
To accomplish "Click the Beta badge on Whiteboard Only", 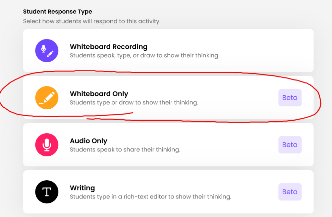I will coord(290,98).
